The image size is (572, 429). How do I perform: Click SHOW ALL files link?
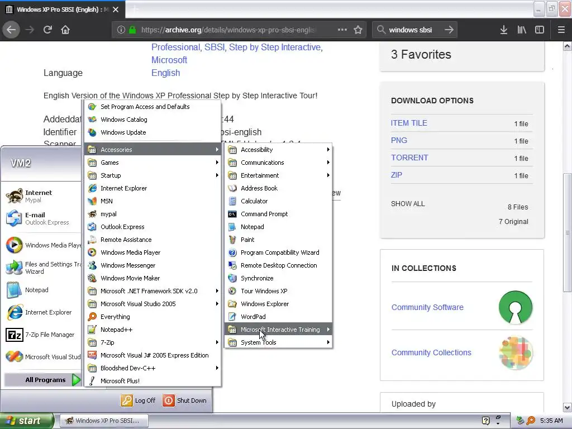coord(408,203)
